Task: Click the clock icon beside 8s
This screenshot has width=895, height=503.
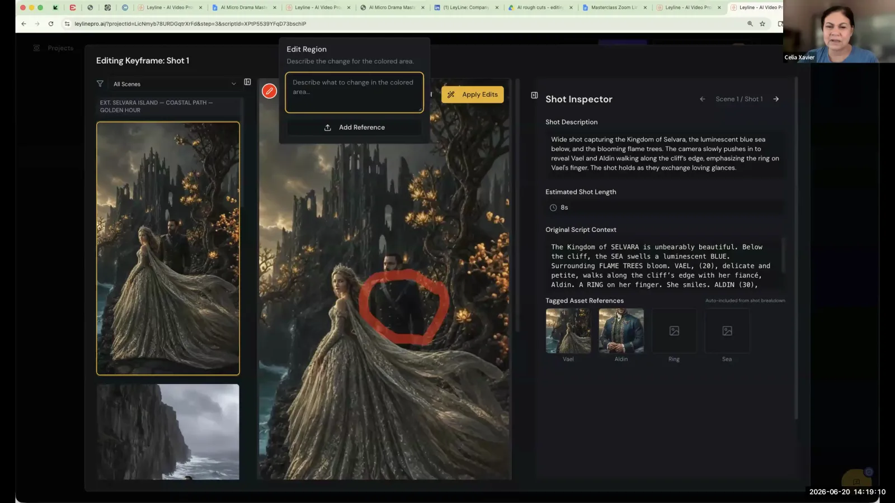Action: pyautogui.click(x=553, y=207)
